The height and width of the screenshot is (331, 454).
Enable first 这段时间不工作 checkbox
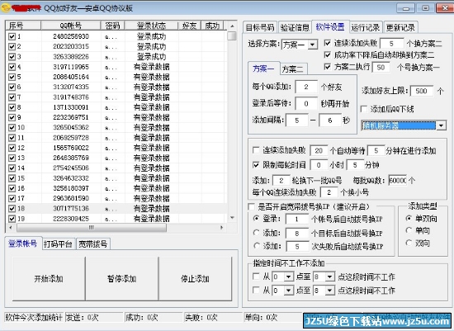coord(256,277)
